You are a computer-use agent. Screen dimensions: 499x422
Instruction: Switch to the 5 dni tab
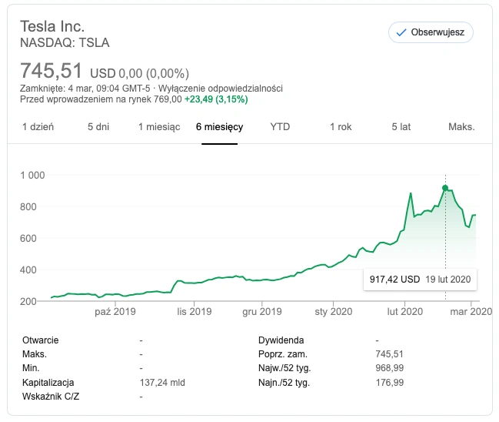98,127
